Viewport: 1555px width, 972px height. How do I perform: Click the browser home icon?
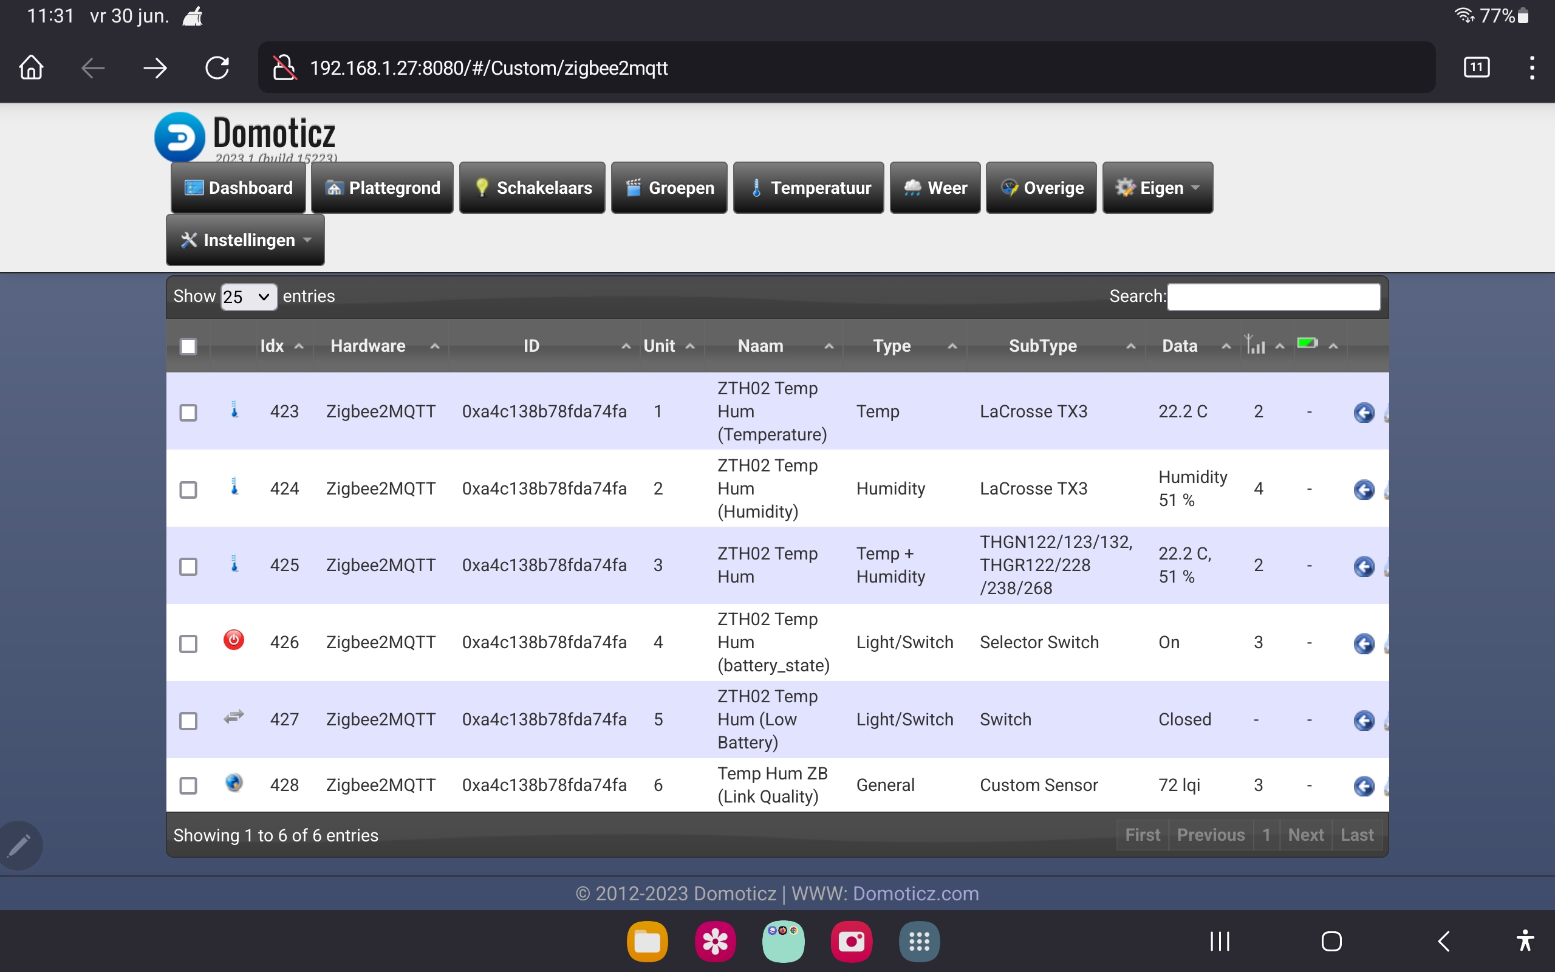pos(31,67)
